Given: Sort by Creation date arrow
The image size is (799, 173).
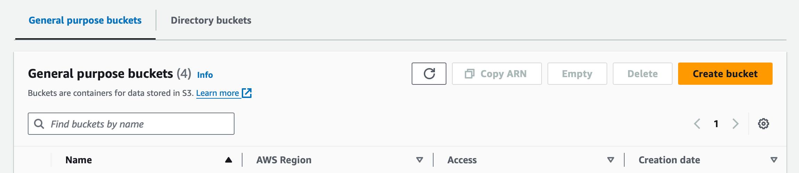Looking at the screenshot, I should (x=774, y=160).
